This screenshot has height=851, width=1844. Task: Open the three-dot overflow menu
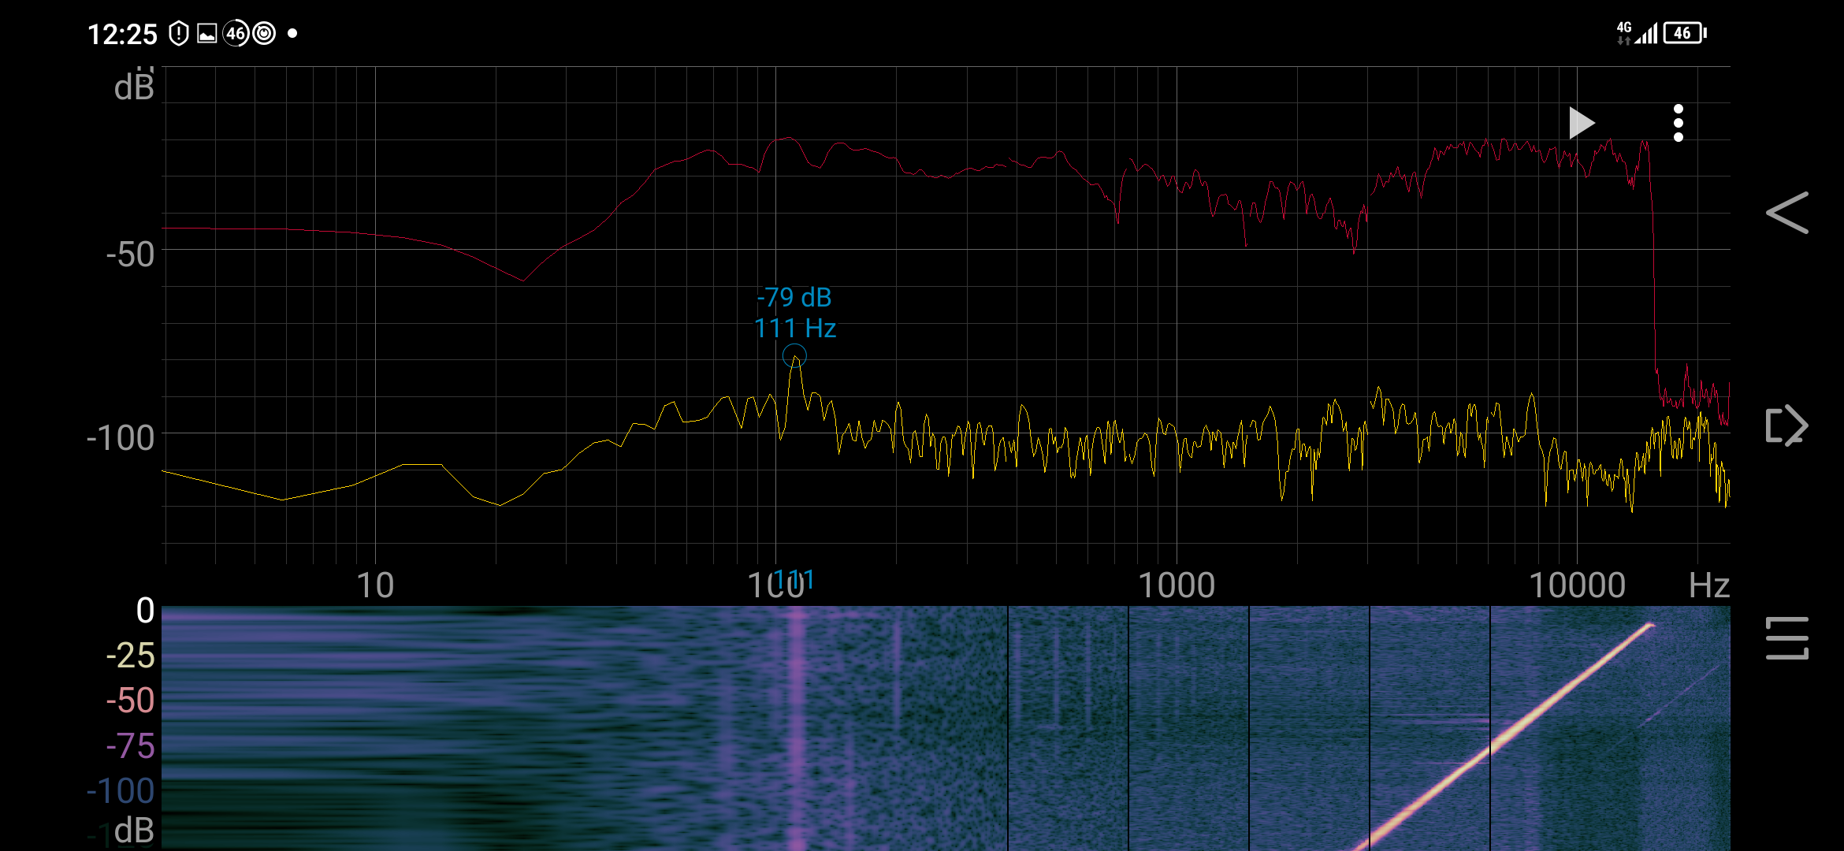click(1679, 123)
